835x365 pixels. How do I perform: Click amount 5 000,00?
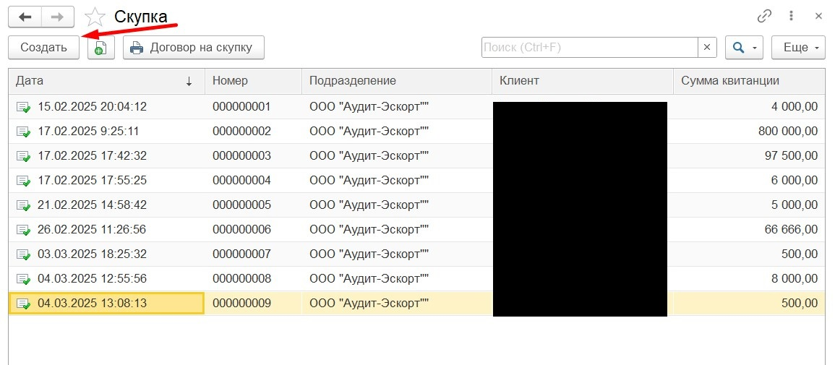795,205
